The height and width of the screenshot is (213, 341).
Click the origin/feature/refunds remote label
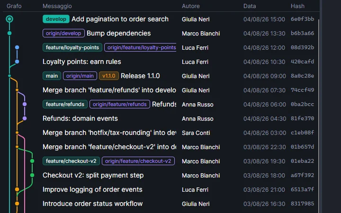[x=120, y=104]
